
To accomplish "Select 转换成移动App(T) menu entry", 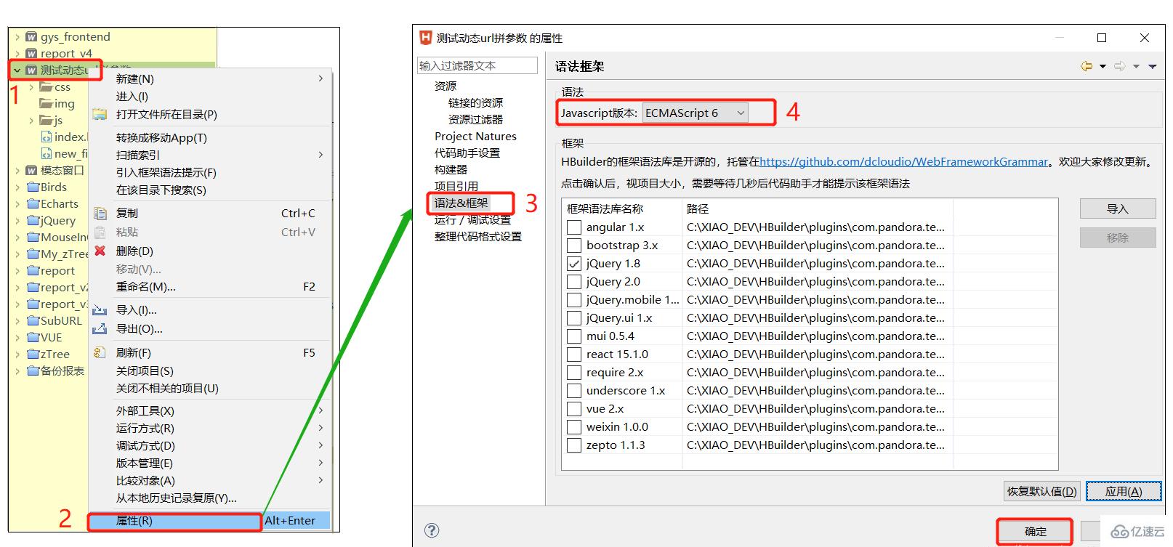I will [211, 137].
